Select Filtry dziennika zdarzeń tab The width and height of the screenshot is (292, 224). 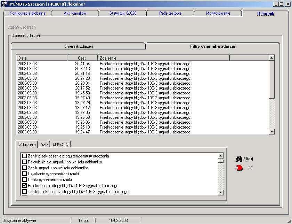pyautogui.click(x=213, y=46)
